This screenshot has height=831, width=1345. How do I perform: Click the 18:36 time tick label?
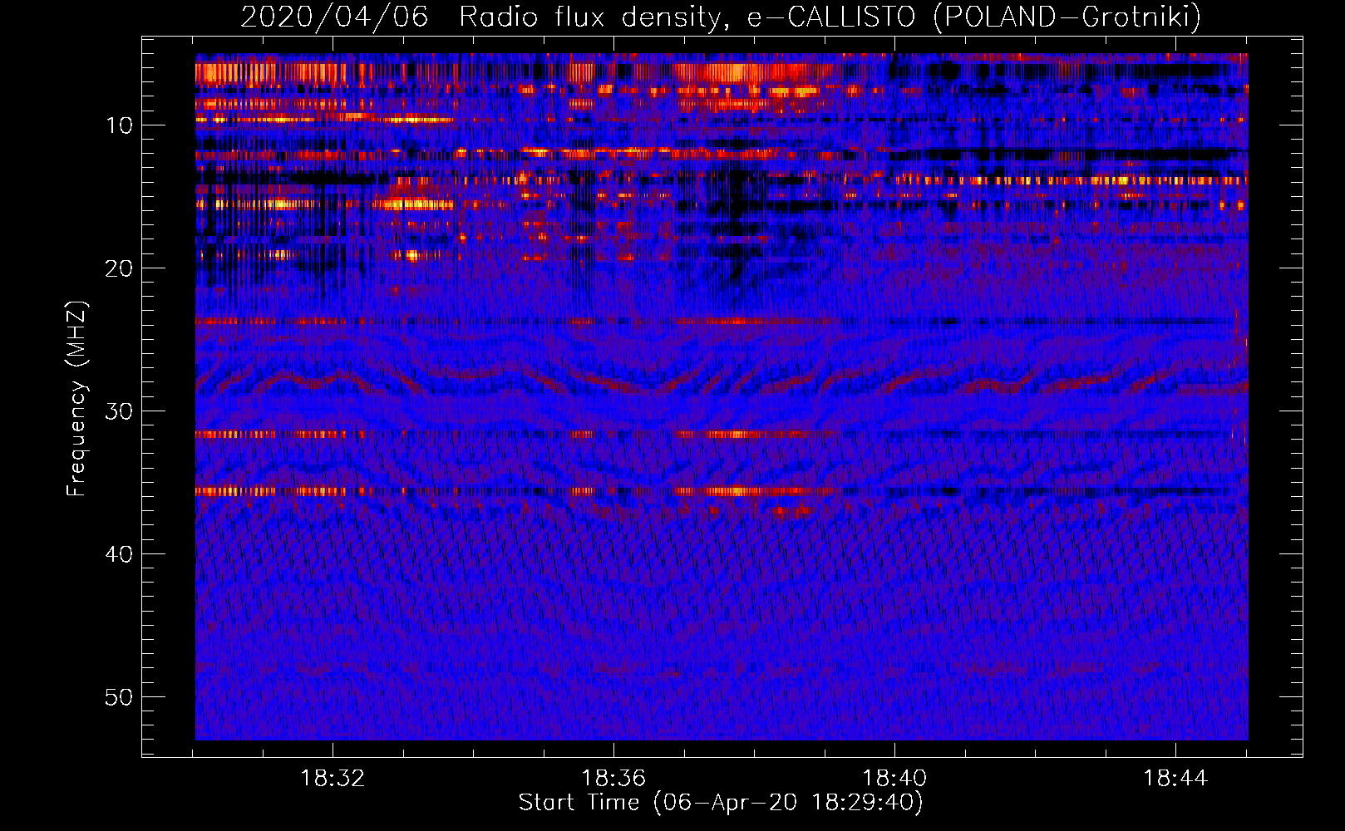613,779
